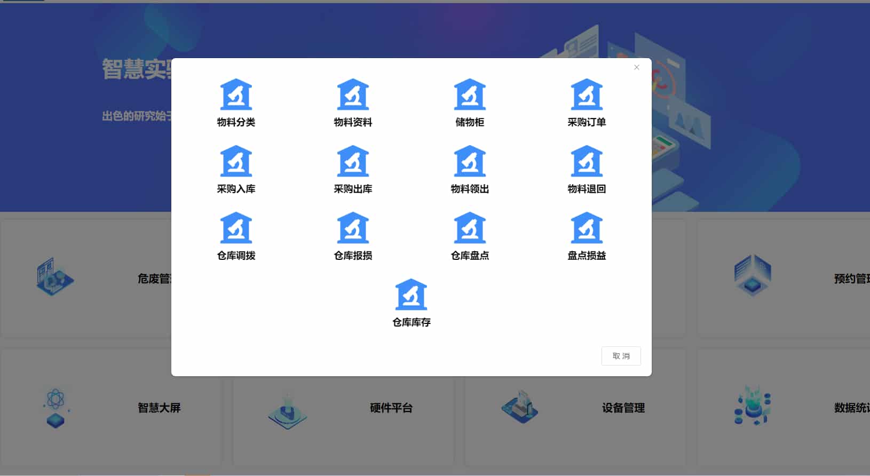
Task: Click the 设备管理 card icon
Action: (520, 407)
